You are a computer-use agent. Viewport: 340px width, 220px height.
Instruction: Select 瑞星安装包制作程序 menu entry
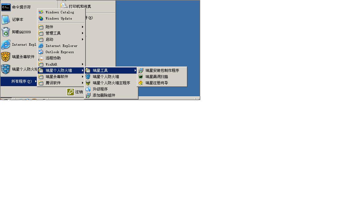[x=162, y=71]
